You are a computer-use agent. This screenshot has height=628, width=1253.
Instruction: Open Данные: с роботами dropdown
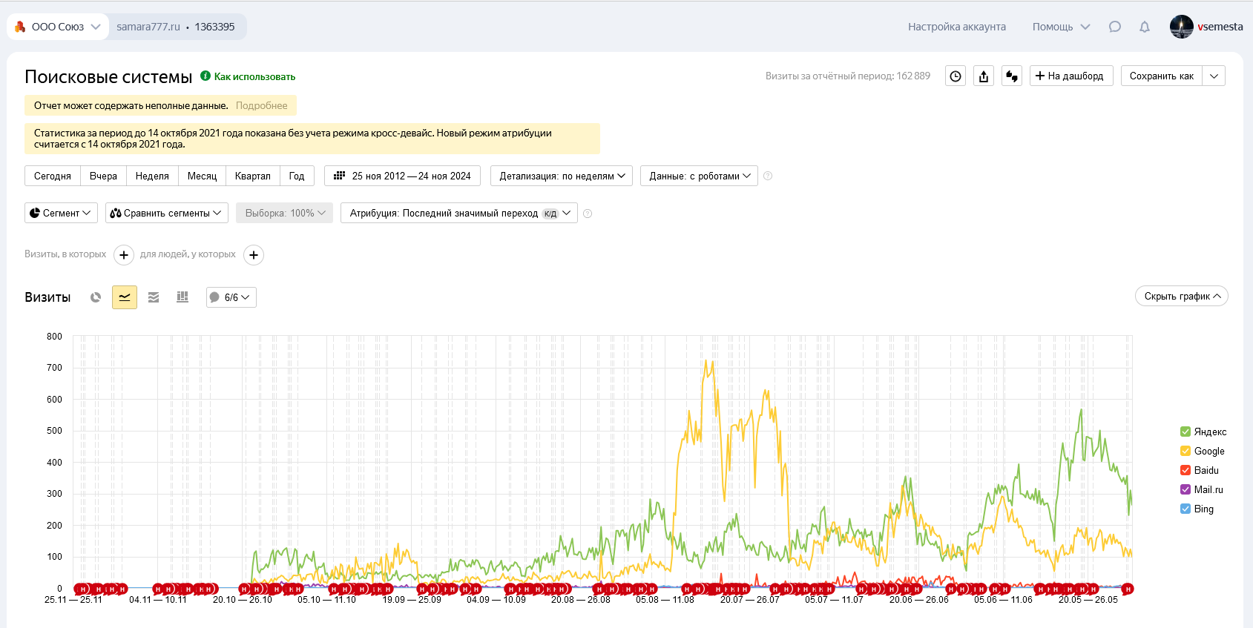click(x=699, y=176)
